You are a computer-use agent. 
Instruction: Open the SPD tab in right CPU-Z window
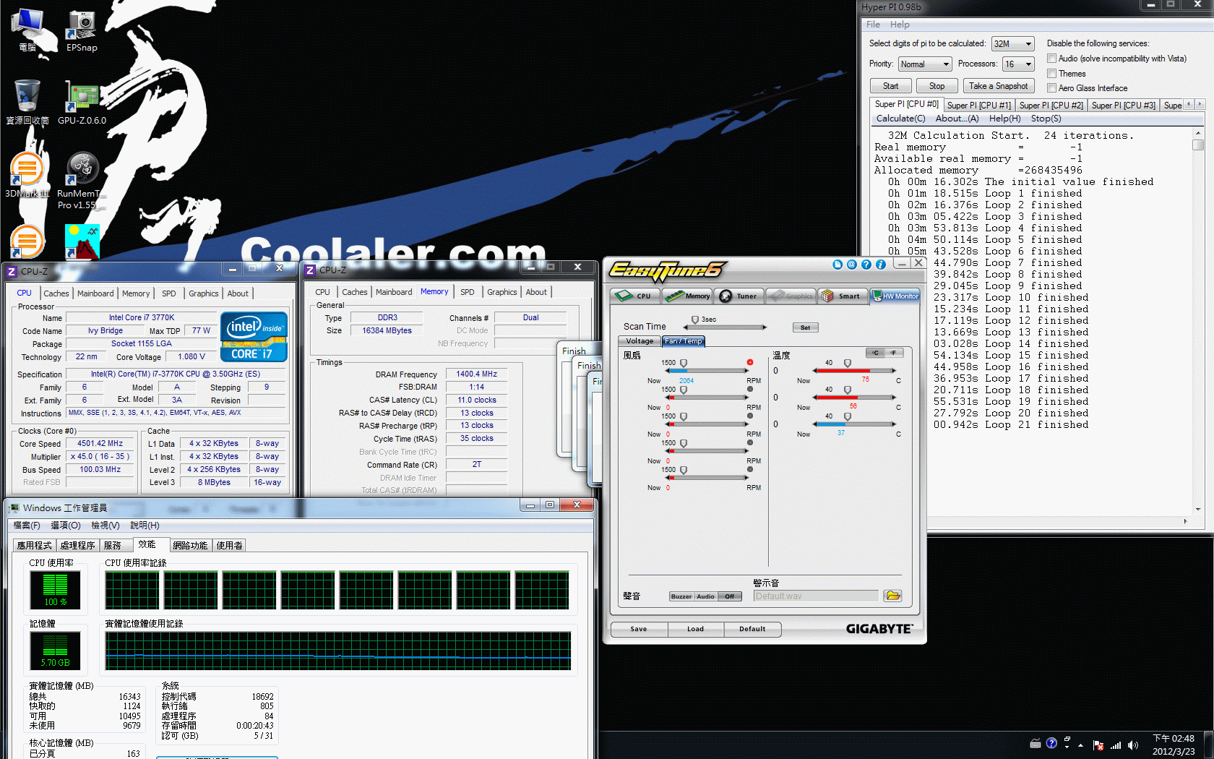click(x=468, y=292)
